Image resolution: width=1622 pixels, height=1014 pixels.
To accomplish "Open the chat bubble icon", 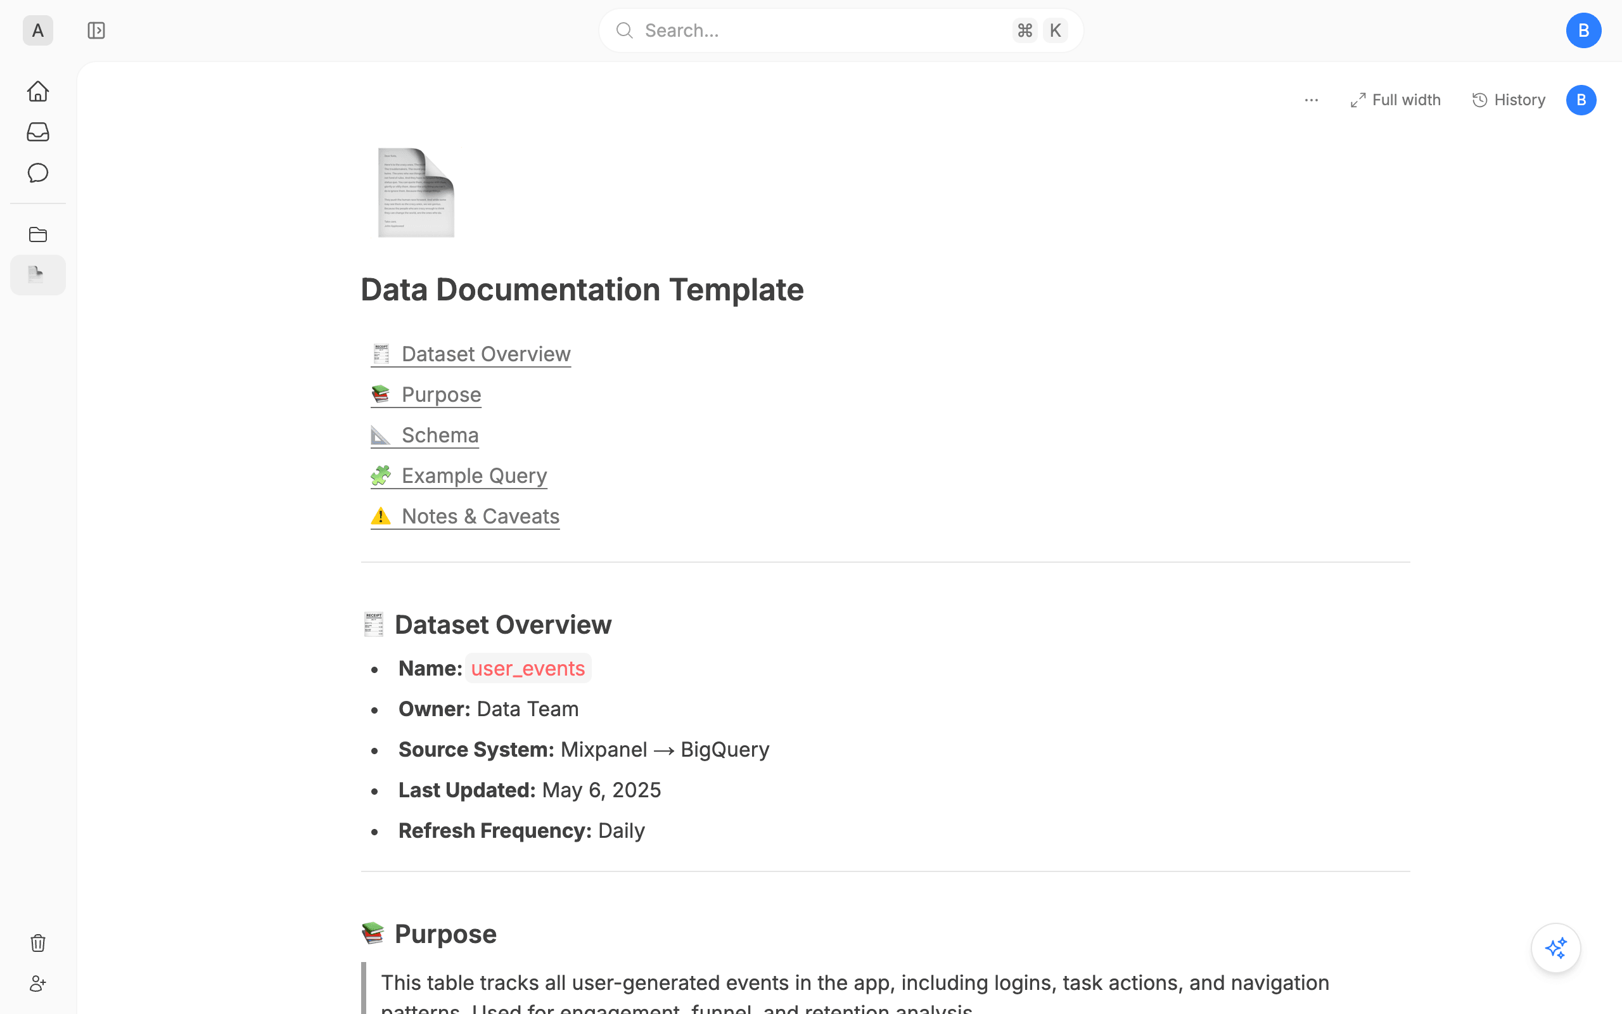I will click(38, 173).
